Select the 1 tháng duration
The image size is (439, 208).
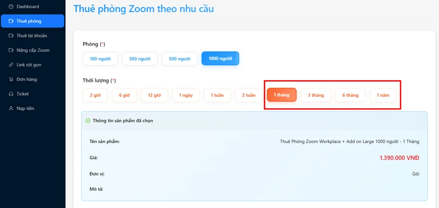click(281, 95)
